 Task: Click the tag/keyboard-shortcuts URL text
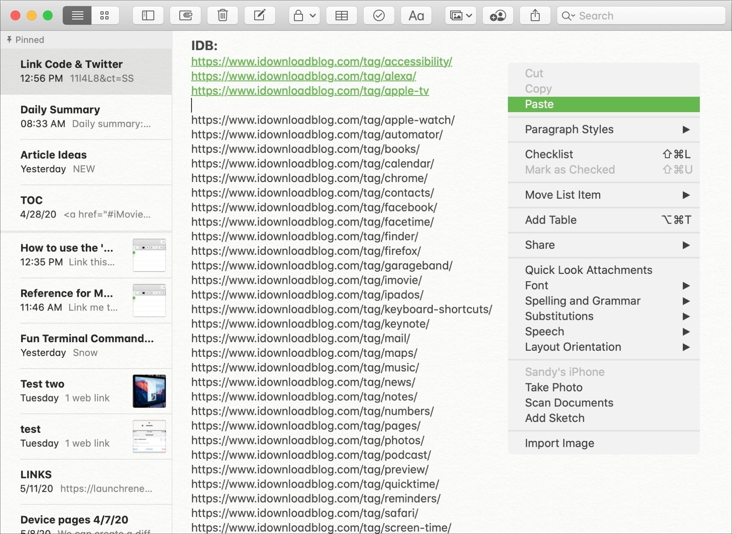click(x=342, y=309)
